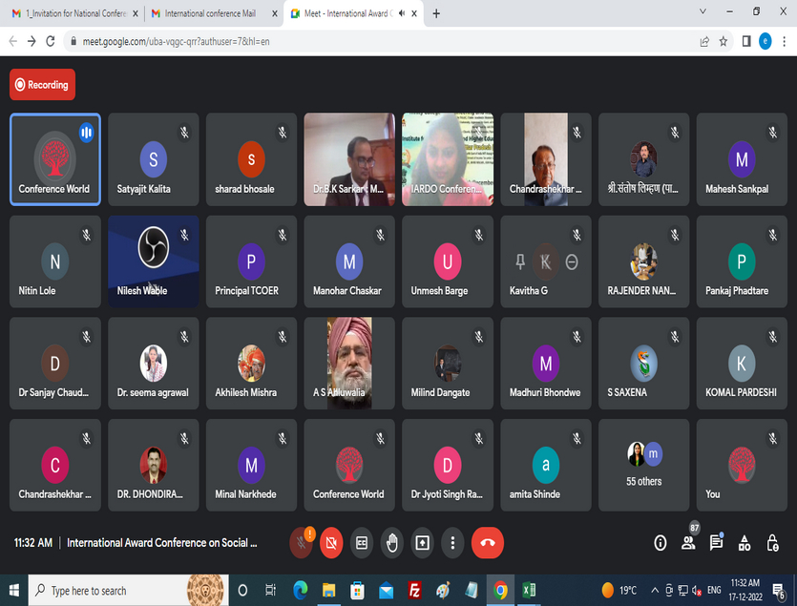797x606 pixels.
Task: Select the You self-view tile
Action: (x=742, y=465)
